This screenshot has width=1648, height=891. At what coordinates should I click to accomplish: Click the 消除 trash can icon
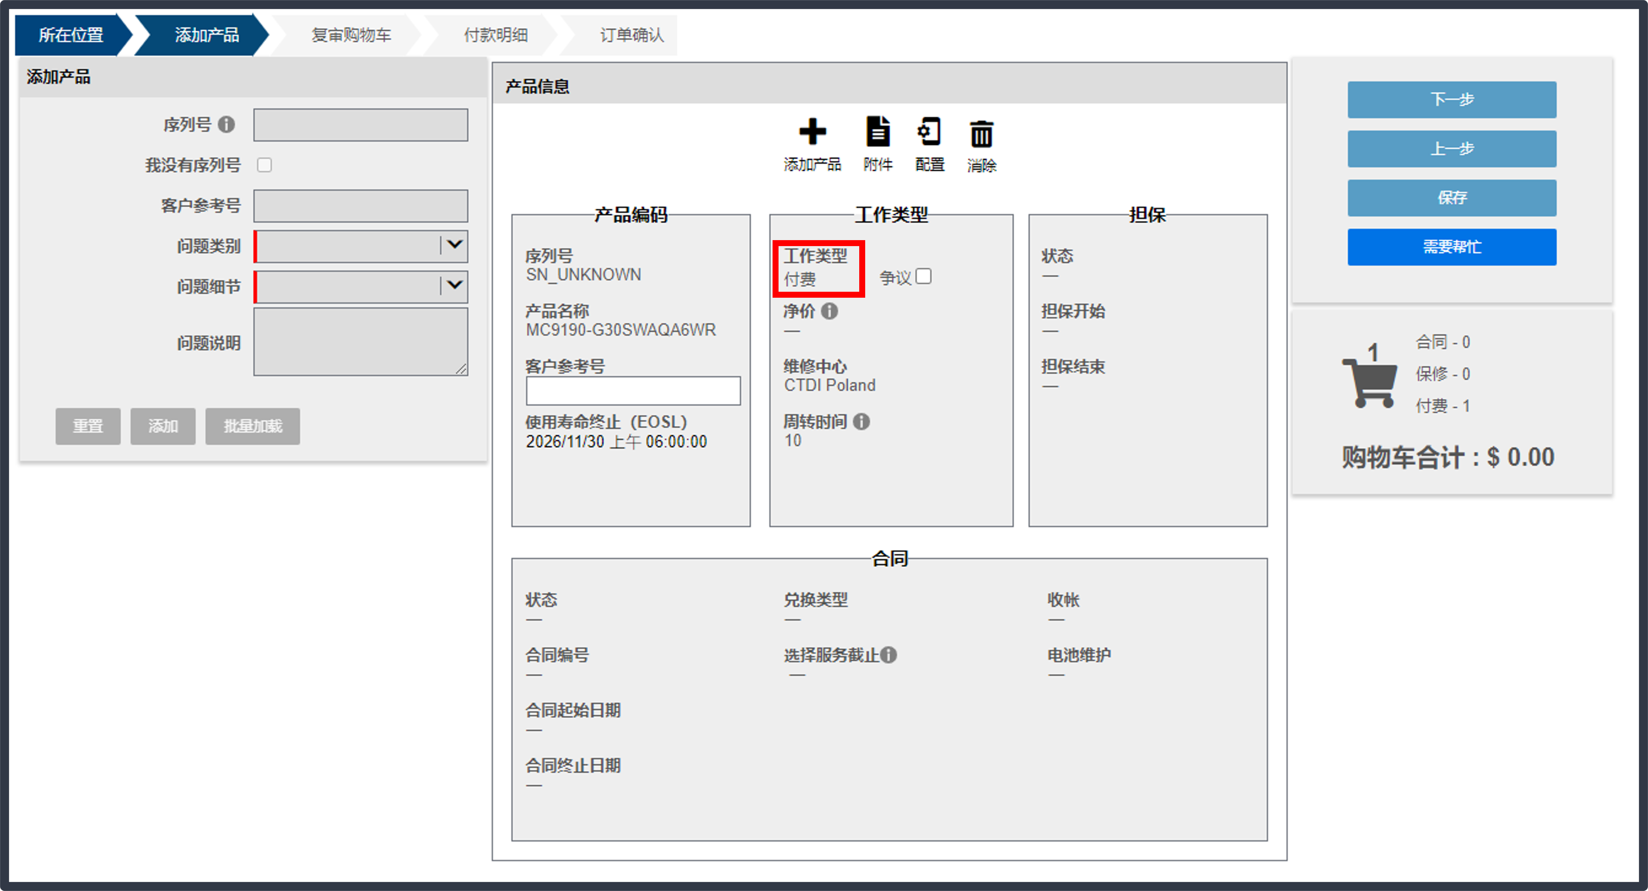pos(981,134)
